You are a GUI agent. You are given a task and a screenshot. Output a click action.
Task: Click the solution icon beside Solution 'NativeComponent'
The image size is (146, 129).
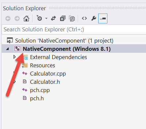10,40
